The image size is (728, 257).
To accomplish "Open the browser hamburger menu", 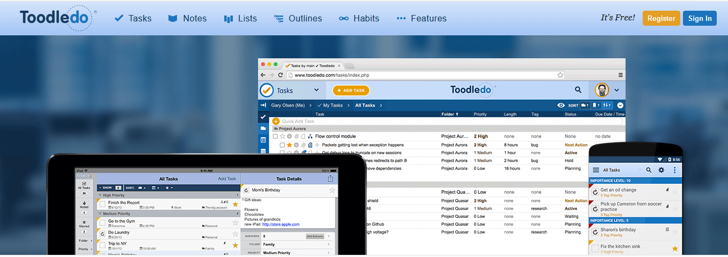I will click(621, 75).
